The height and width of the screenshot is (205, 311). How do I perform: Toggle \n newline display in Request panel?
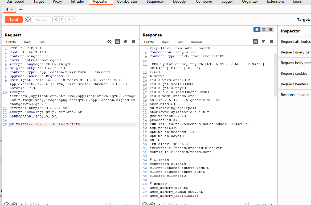125,41
